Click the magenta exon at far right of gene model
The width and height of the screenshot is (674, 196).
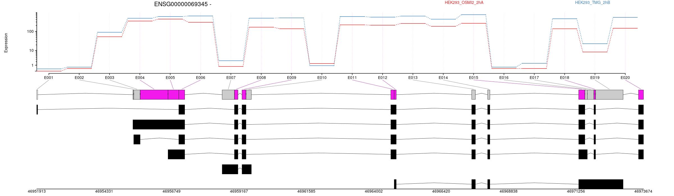(x=641, y=95)
